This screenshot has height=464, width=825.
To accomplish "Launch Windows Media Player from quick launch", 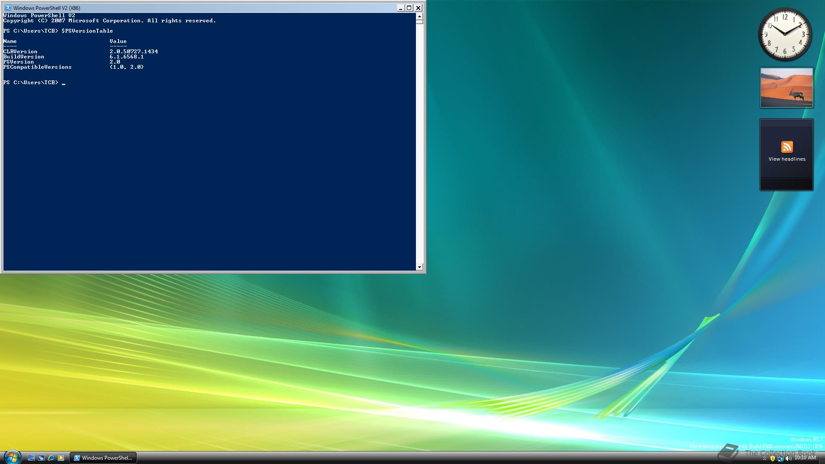I will pos(61,458).
